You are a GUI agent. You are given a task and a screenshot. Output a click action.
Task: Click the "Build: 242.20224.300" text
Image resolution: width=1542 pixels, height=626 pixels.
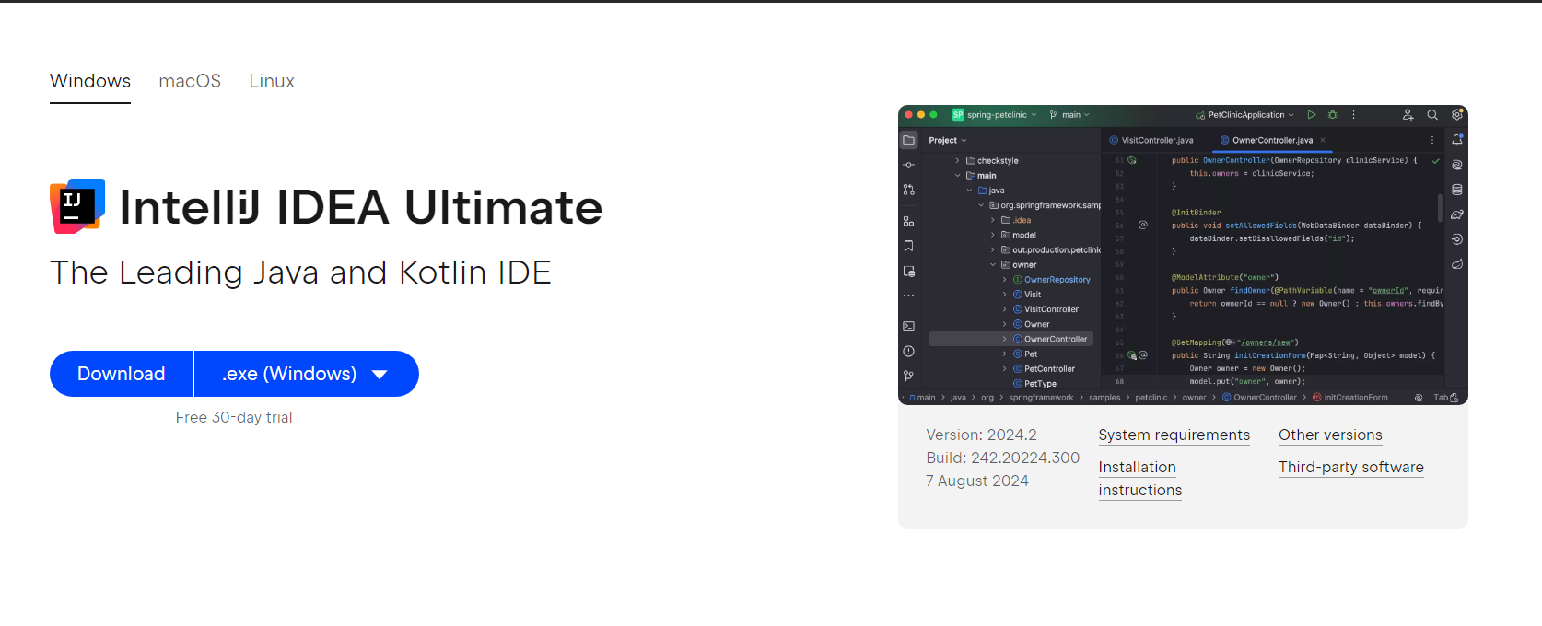[x=1003, y=458]
